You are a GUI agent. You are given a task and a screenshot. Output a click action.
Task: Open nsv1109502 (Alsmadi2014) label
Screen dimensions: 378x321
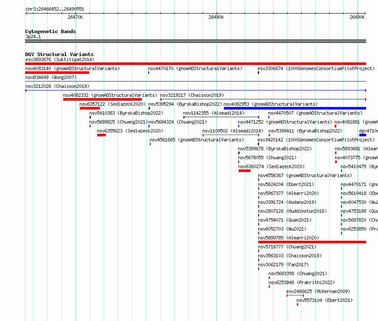point(233,131)
